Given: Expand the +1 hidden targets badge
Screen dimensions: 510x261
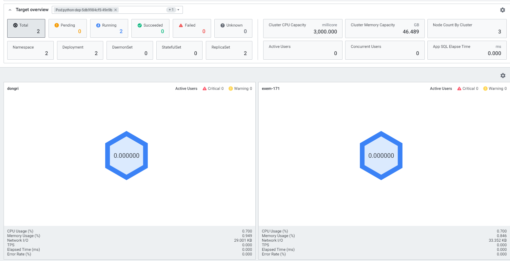Looking at the screenshot, I should coord(171,10).
